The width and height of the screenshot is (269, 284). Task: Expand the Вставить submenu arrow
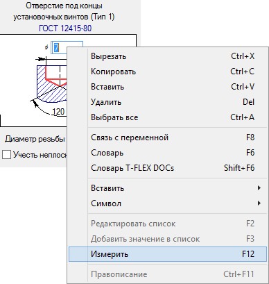[259, 188]
